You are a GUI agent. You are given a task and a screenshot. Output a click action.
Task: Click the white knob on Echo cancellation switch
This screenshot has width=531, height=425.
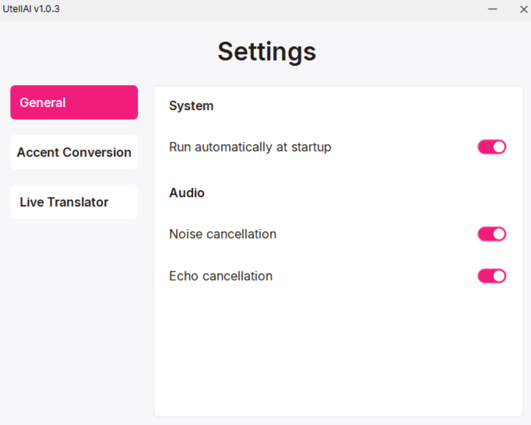tap(499, 276)
